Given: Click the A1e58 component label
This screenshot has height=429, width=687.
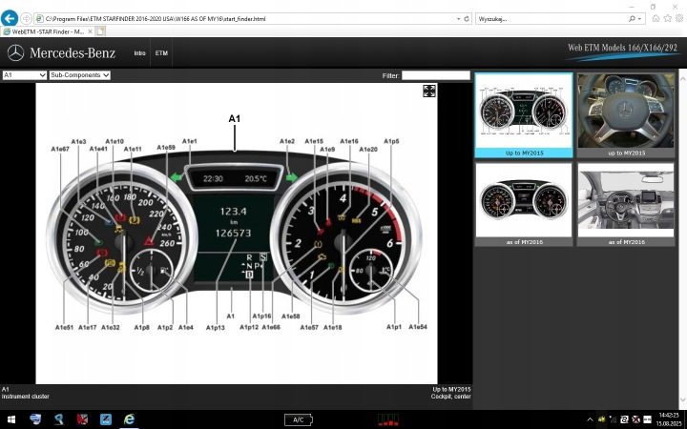Looking at the screenshot, I should pyautogui.click(x=290, y=317).
